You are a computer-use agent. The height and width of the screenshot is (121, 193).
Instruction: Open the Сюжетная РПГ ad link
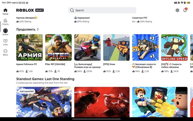pyautogui.click(x=140, y=18)
